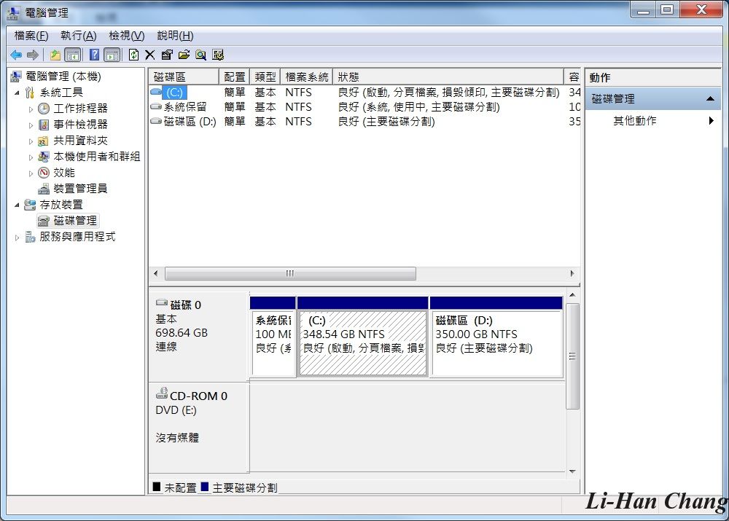Collapse the 系統工具 tree node
The image size is (729, 521).
pyautogui.click(x=17, y=93)
